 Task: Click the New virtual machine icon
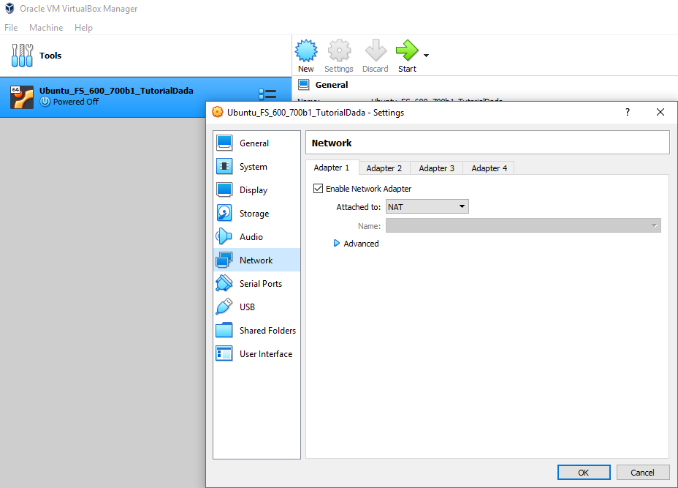point(305,51)
